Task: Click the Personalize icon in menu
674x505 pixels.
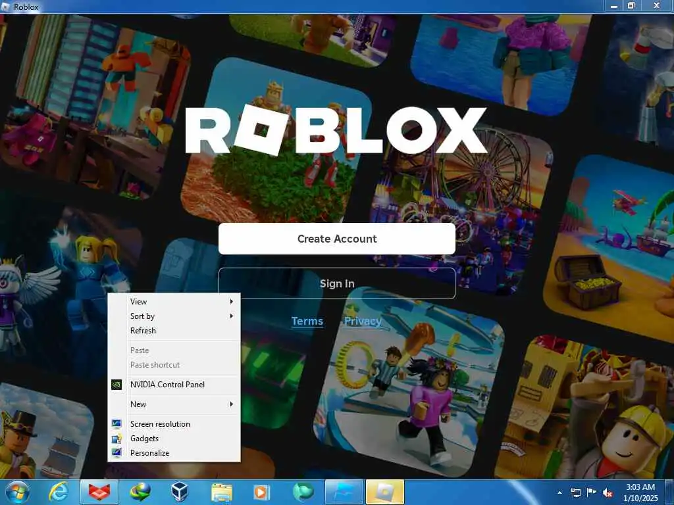Action: pyautogui.click(x=117, y=452)
